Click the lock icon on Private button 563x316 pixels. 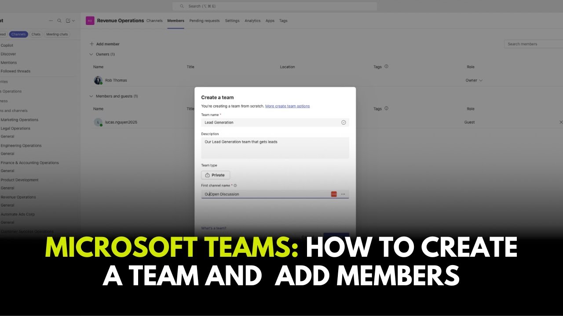click(207, 175)
